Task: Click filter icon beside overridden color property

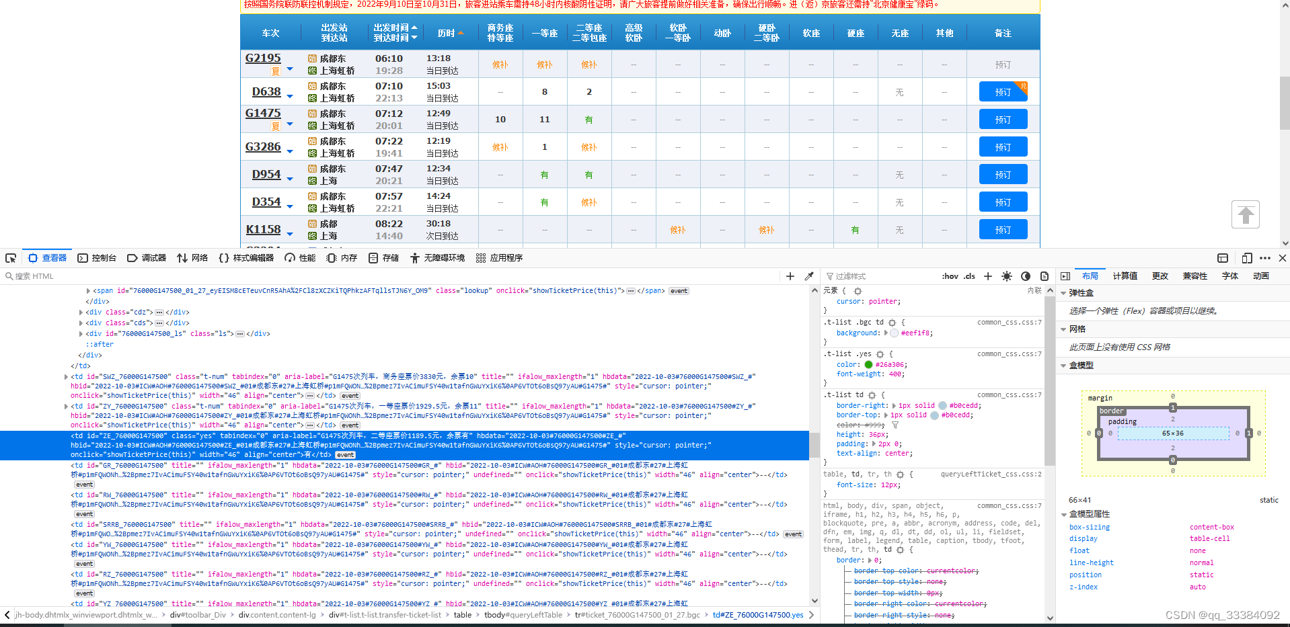Action: click(x=895, y=425)
